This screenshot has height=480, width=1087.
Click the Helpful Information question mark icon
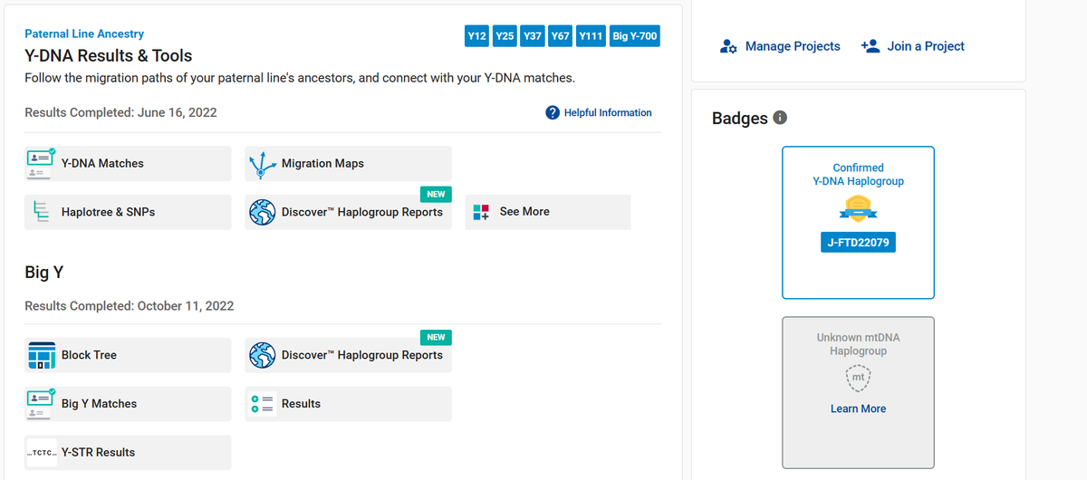tap(553, 113)
